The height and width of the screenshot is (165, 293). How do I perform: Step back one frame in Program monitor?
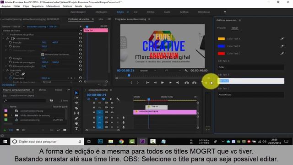tap(155, 82)
